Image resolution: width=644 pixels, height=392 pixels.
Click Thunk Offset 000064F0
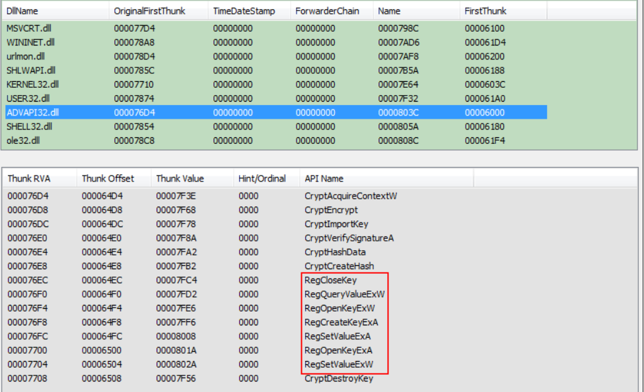102,294
